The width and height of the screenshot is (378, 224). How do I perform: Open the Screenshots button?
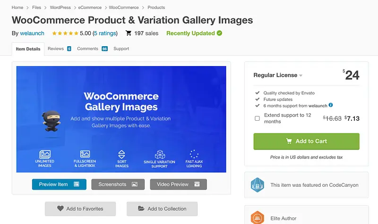(x=118, y=184)
